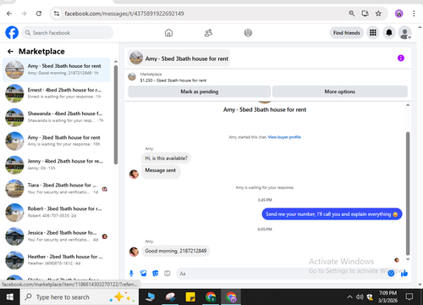Viewport: 423px width, 305px height.
Task: Choose a sticker icon
Action: pyautogui.click(x=156, y=273)
